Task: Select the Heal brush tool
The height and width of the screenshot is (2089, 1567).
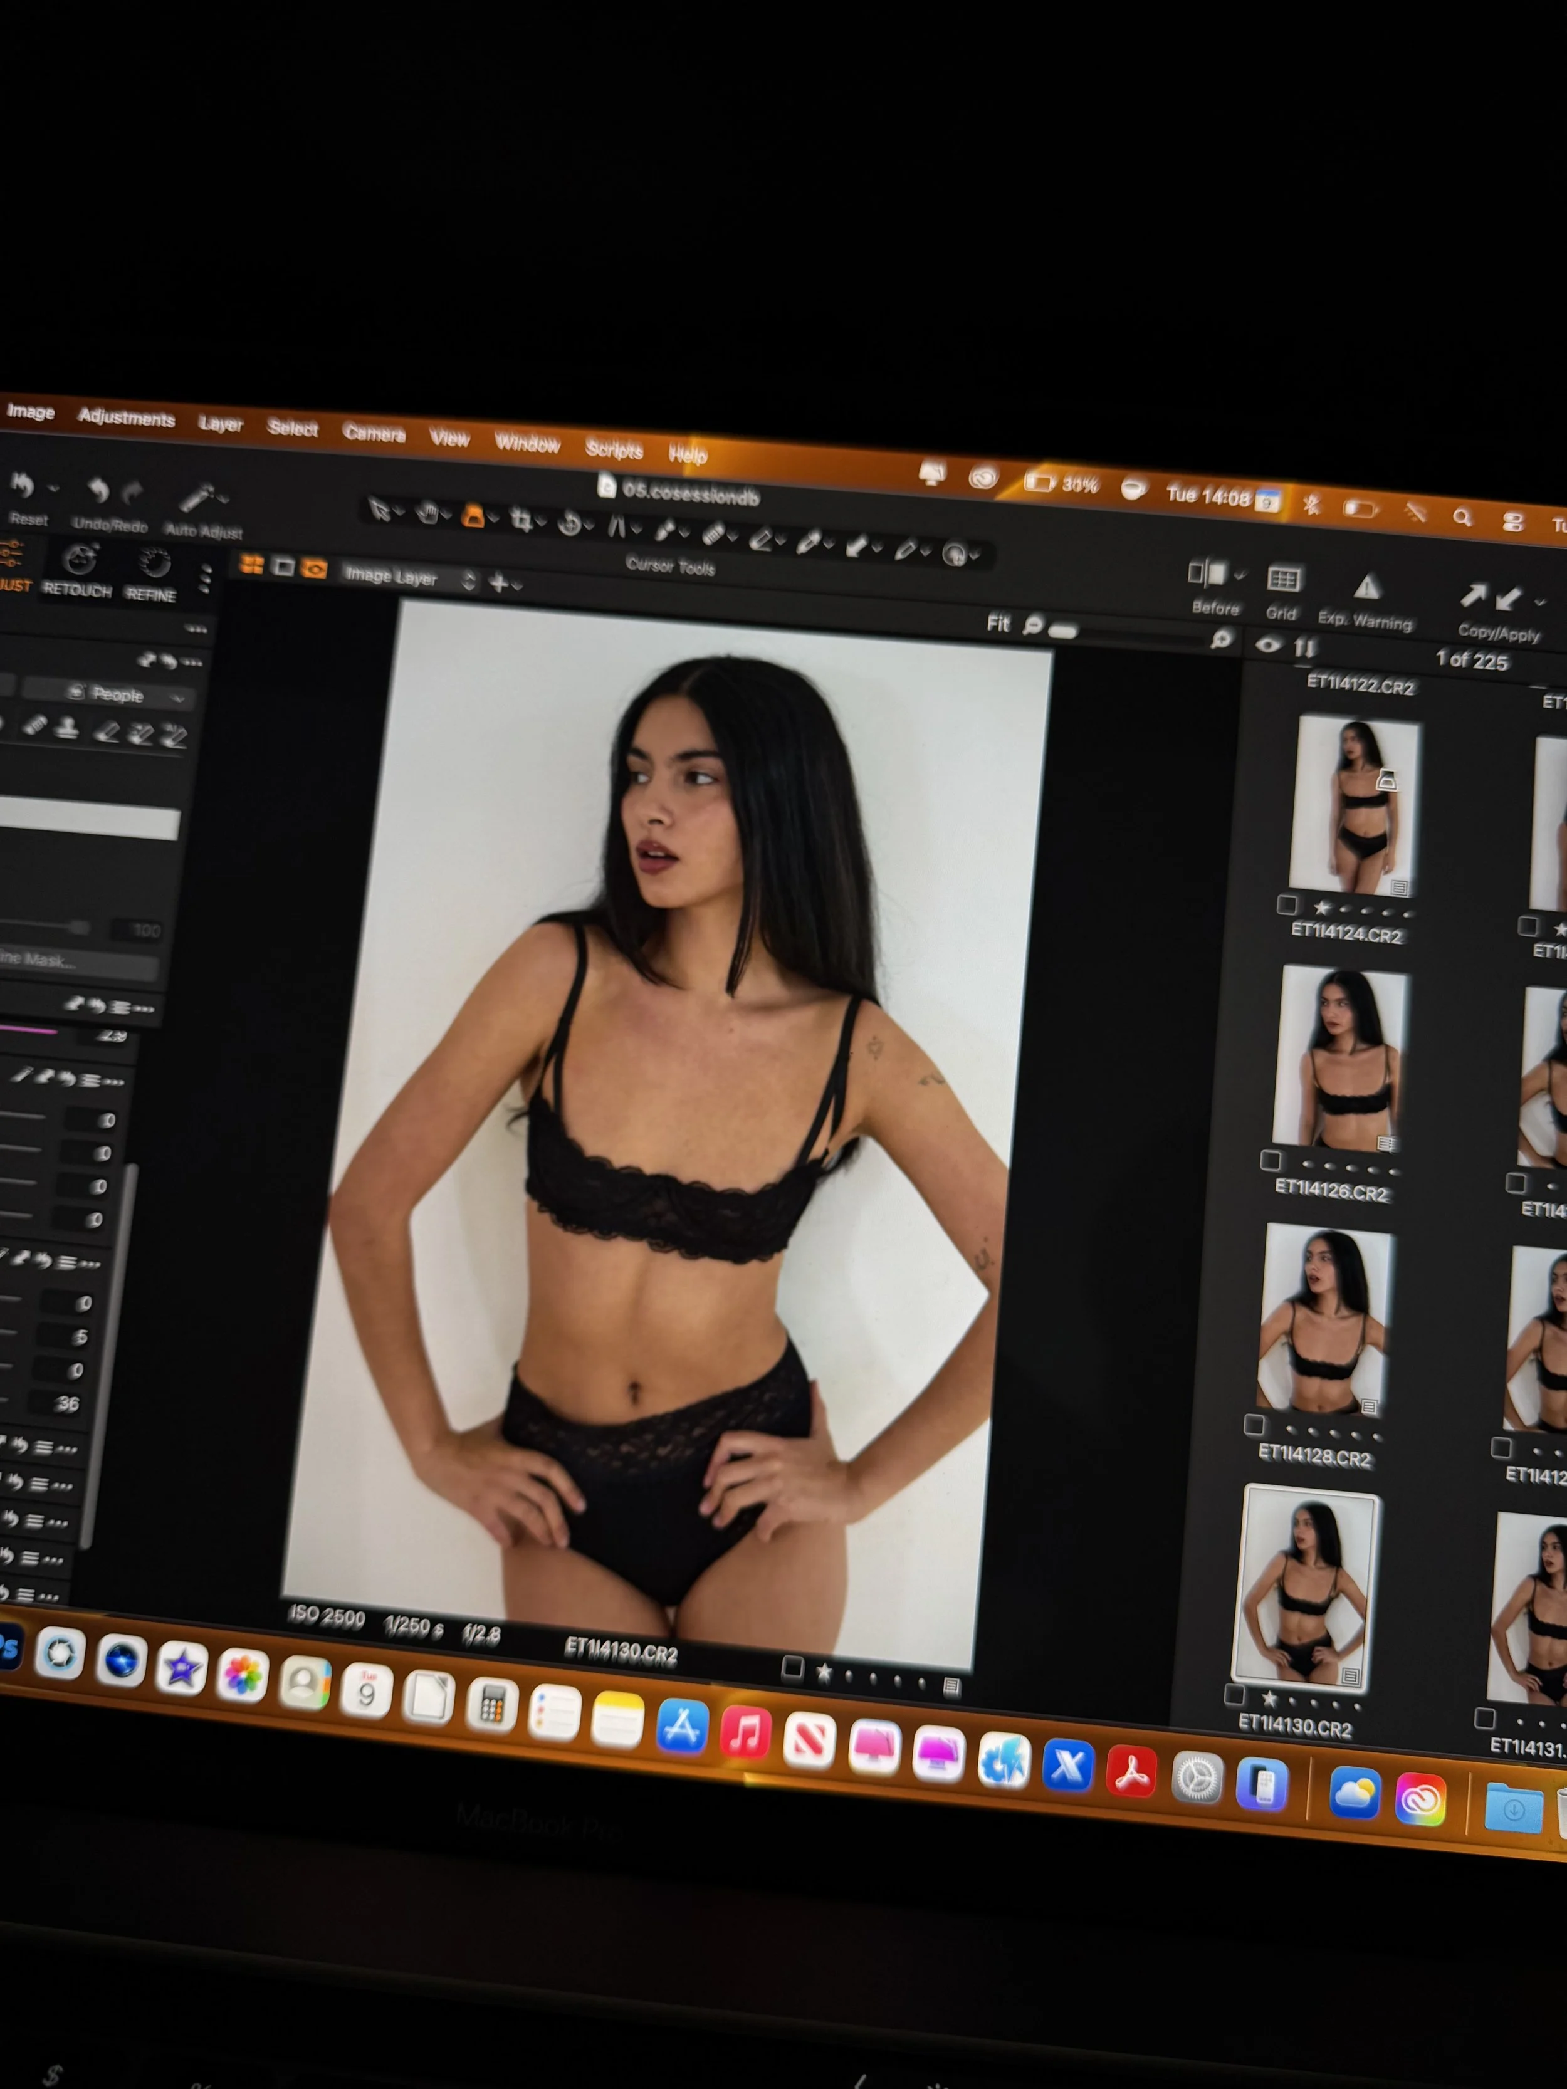Action: tap(716, 535)
